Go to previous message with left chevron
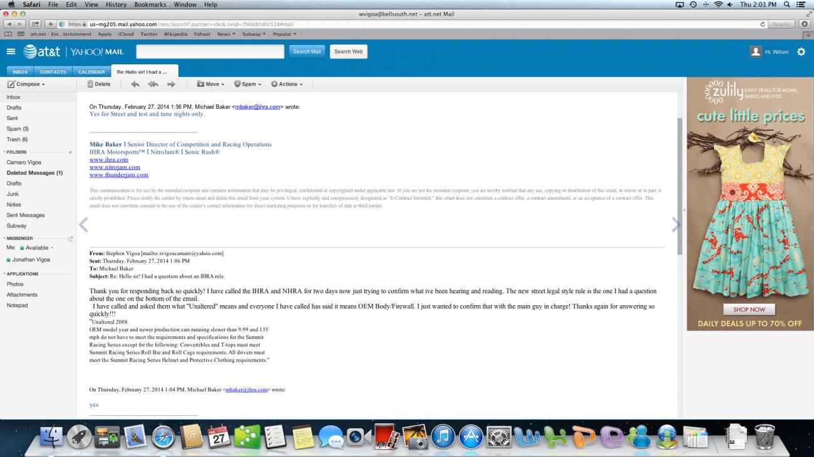 tap(83, 225)
